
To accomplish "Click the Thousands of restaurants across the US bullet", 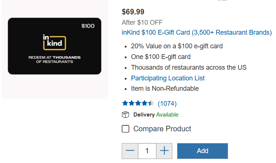I will click(x=189, y=67).
